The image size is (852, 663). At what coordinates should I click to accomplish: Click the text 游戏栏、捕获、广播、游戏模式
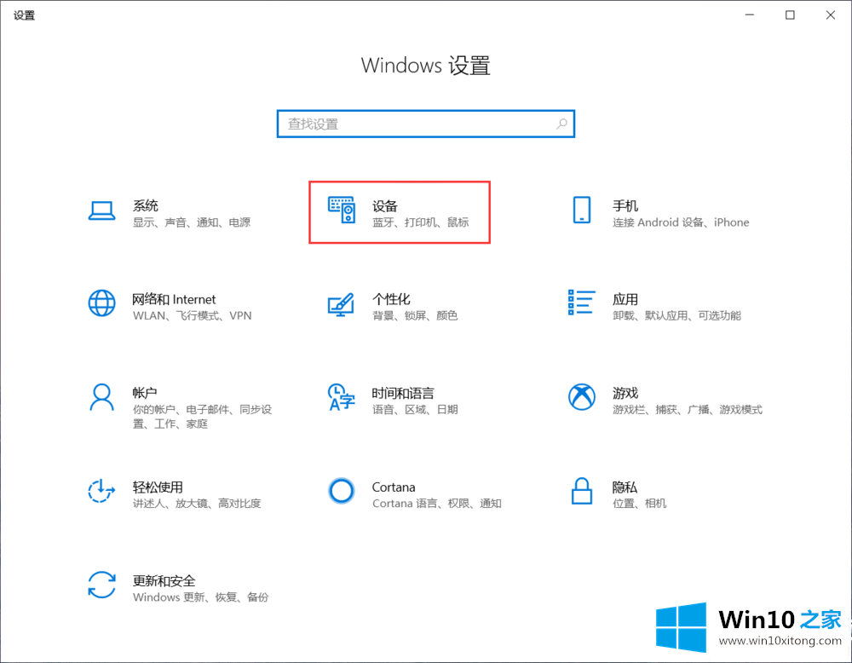point(688,409)
